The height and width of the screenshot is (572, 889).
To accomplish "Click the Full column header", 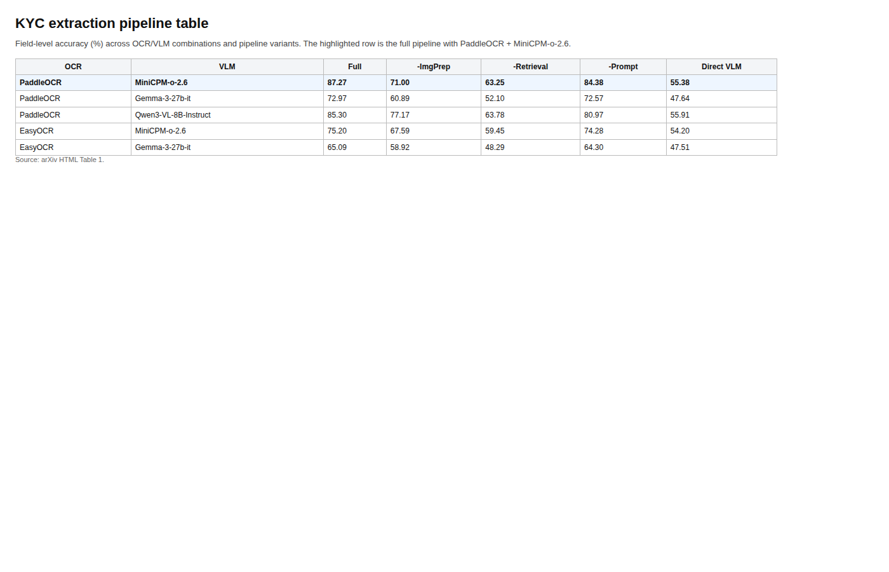I will tap(355, 67).
